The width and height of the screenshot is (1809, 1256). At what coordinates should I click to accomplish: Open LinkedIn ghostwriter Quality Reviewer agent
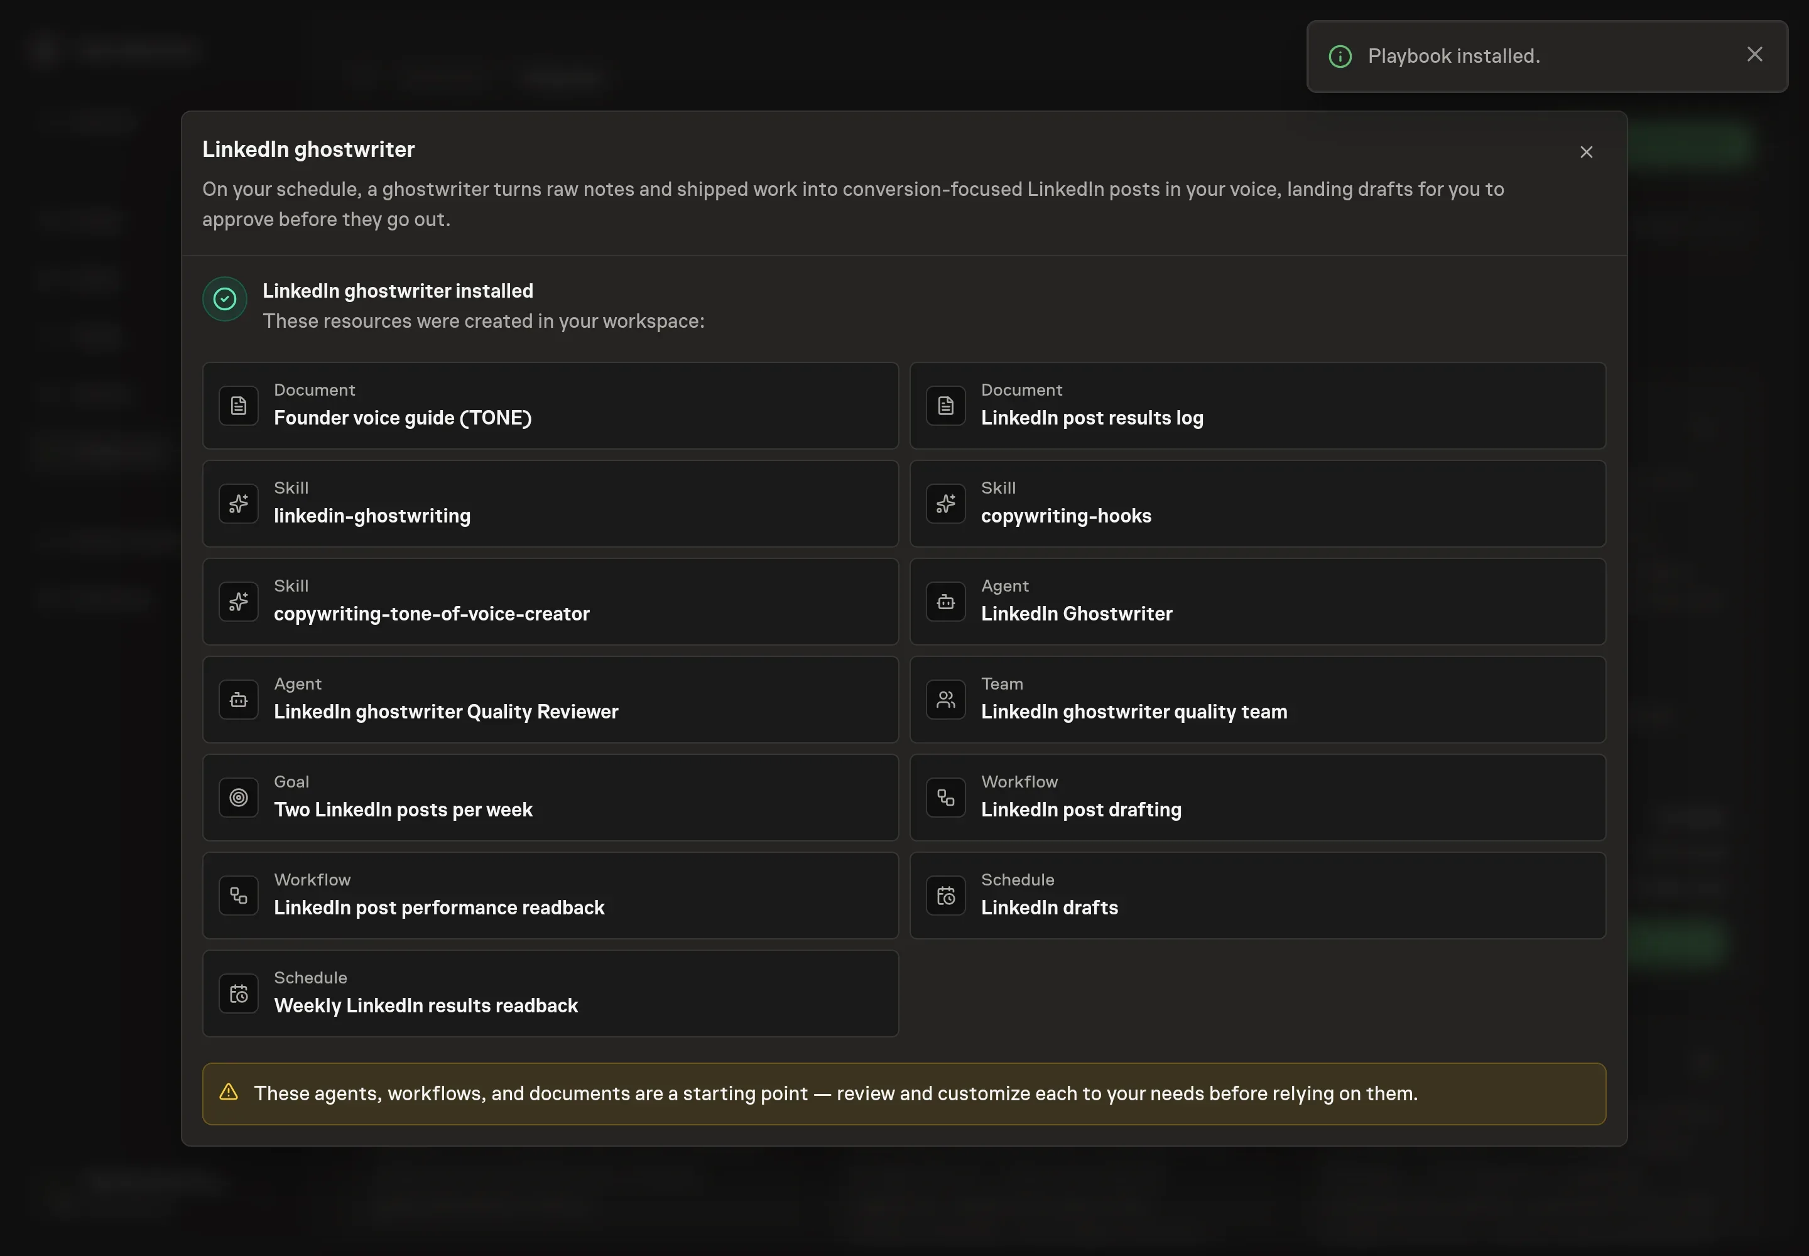550,700
